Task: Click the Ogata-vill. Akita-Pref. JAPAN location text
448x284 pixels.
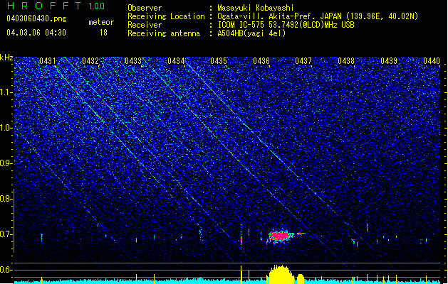Action: click(x=318, y=16)
